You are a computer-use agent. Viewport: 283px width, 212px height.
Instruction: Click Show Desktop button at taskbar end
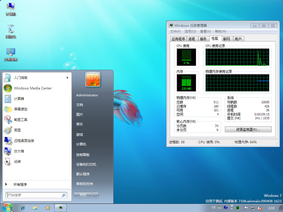click(x=281, y=208)
